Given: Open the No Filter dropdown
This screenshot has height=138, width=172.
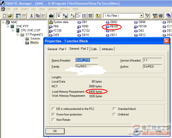Looking at the screenshot, I should point(142,16).
